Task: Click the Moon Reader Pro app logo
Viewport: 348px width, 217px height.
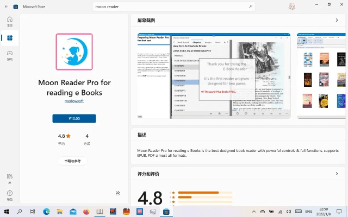Action: [x=74, y=52]
